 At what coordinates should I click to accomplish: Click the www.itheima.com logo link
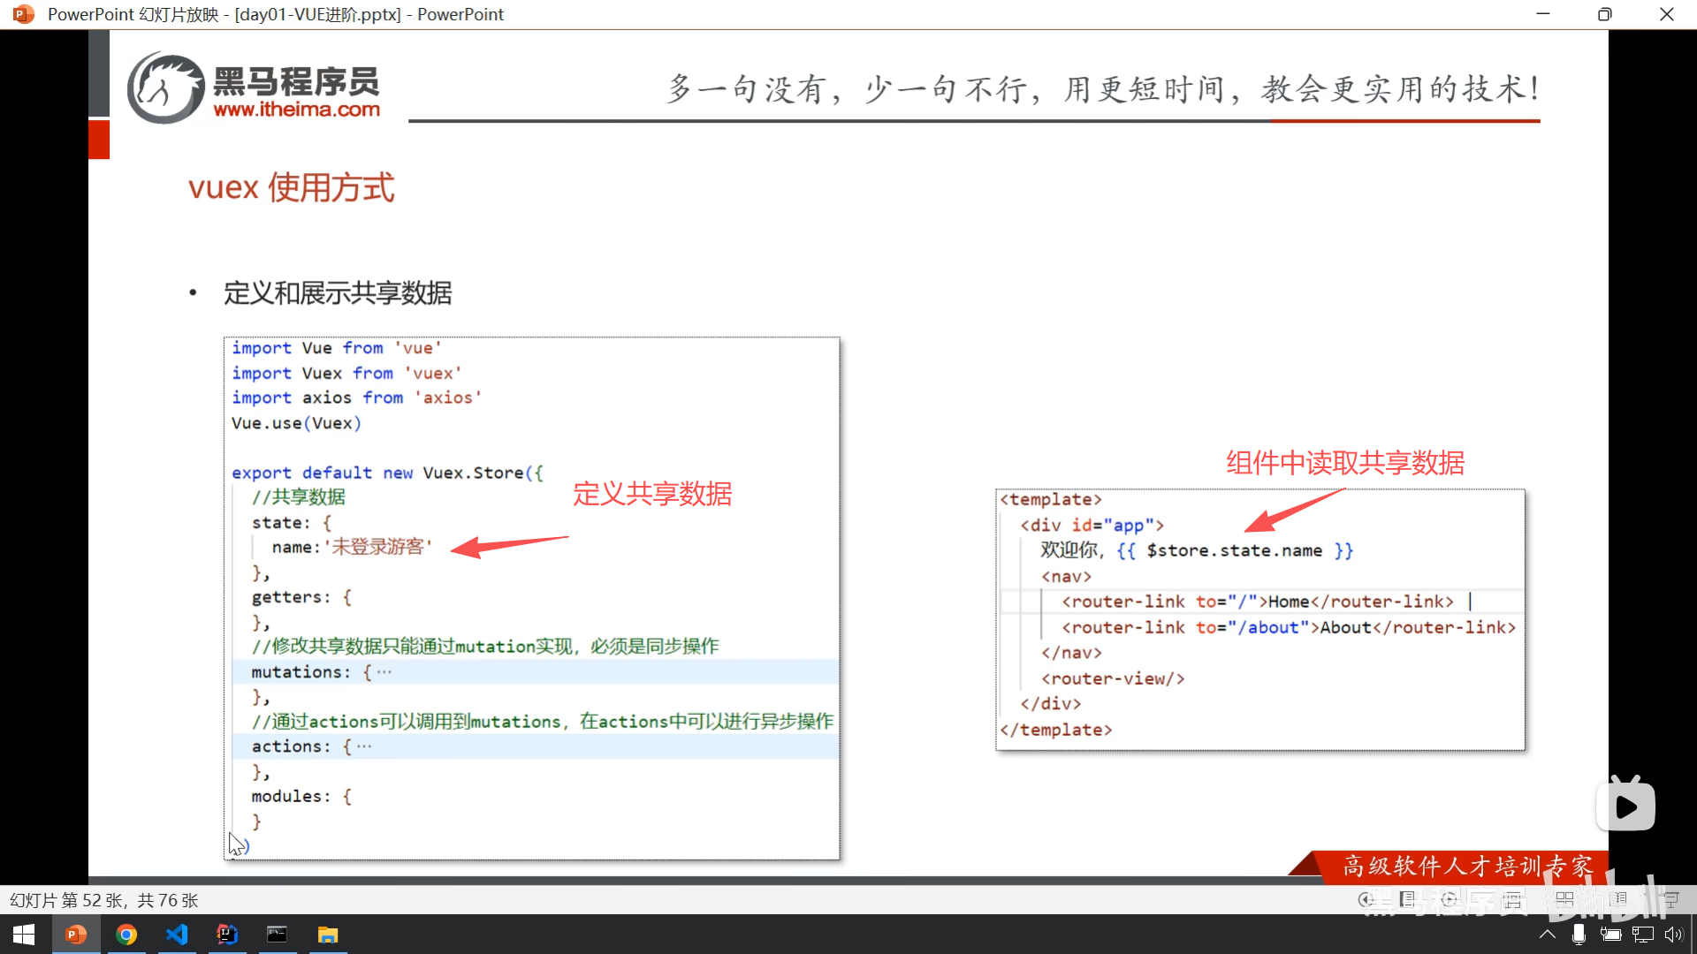296,110
